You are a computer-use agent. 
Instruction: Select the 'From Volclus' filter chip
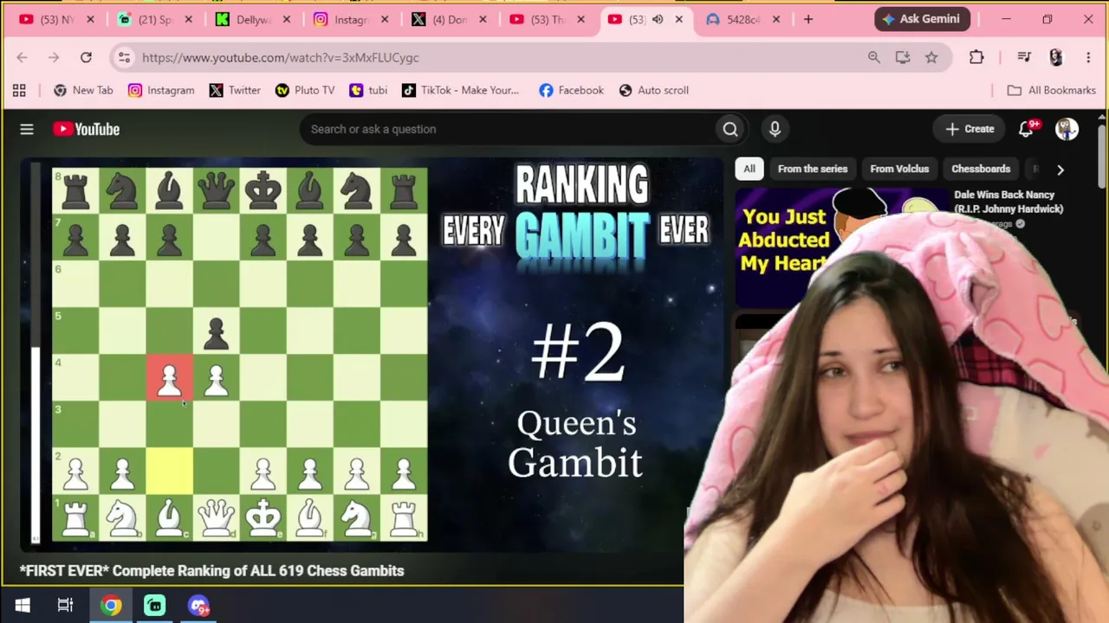(899, 169)
